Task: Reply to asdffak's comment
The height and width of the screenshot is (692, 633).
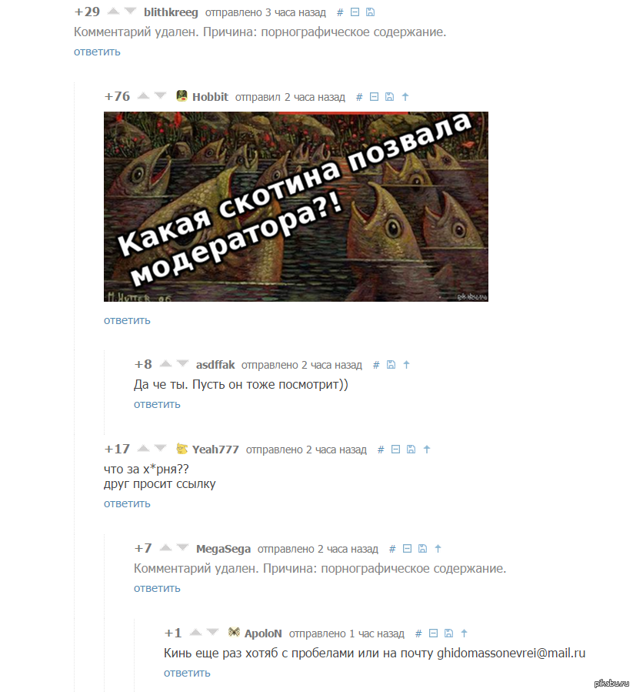Action: coord(157,404)
